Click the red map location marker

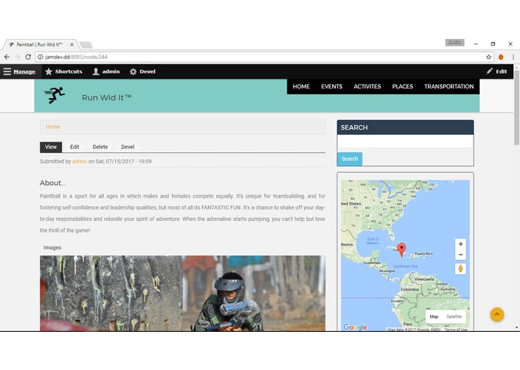point(402,250)
